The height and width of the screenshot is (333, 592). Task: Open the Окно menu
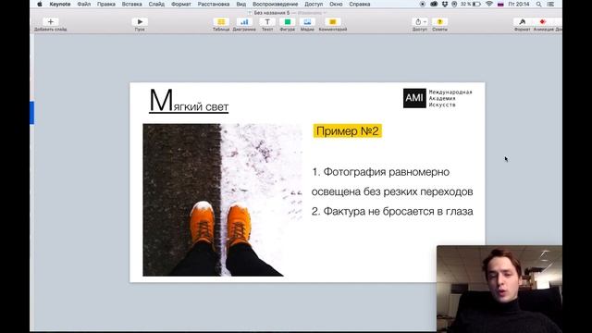[336, 4]
